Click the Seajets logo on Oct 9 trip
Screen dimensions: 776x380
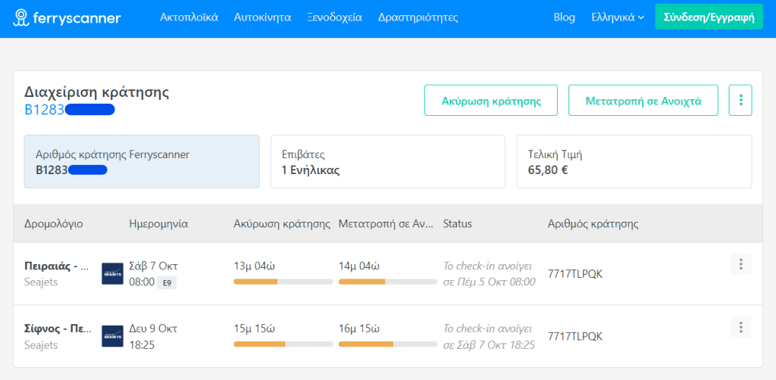112,336
